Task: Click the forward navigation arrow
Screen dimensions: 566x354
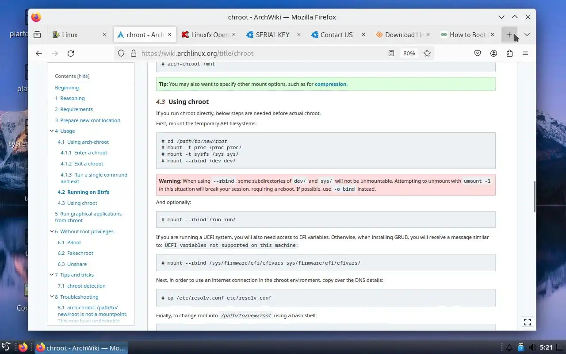Action: pos(55,53)
